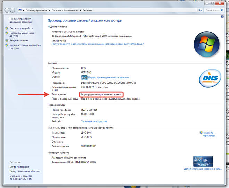
Task: Click the DNS manufacturer logo
Action: click(210, 78)
